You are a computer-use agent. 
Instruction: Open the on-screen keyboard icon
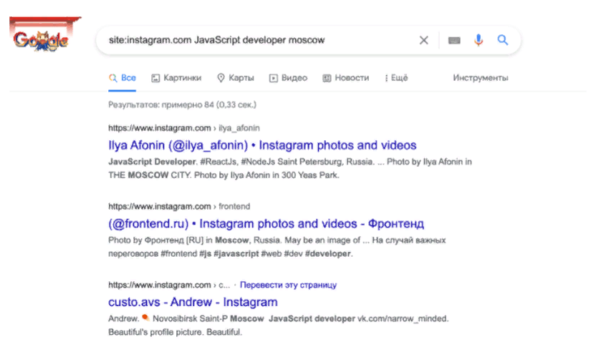pos(454,41)
